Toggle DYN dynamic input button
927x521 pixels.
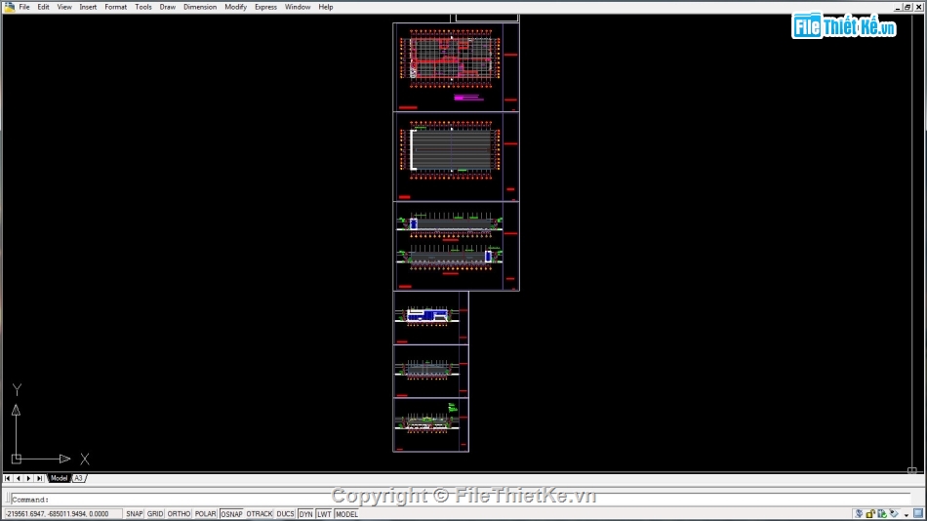tap(305, 514)
